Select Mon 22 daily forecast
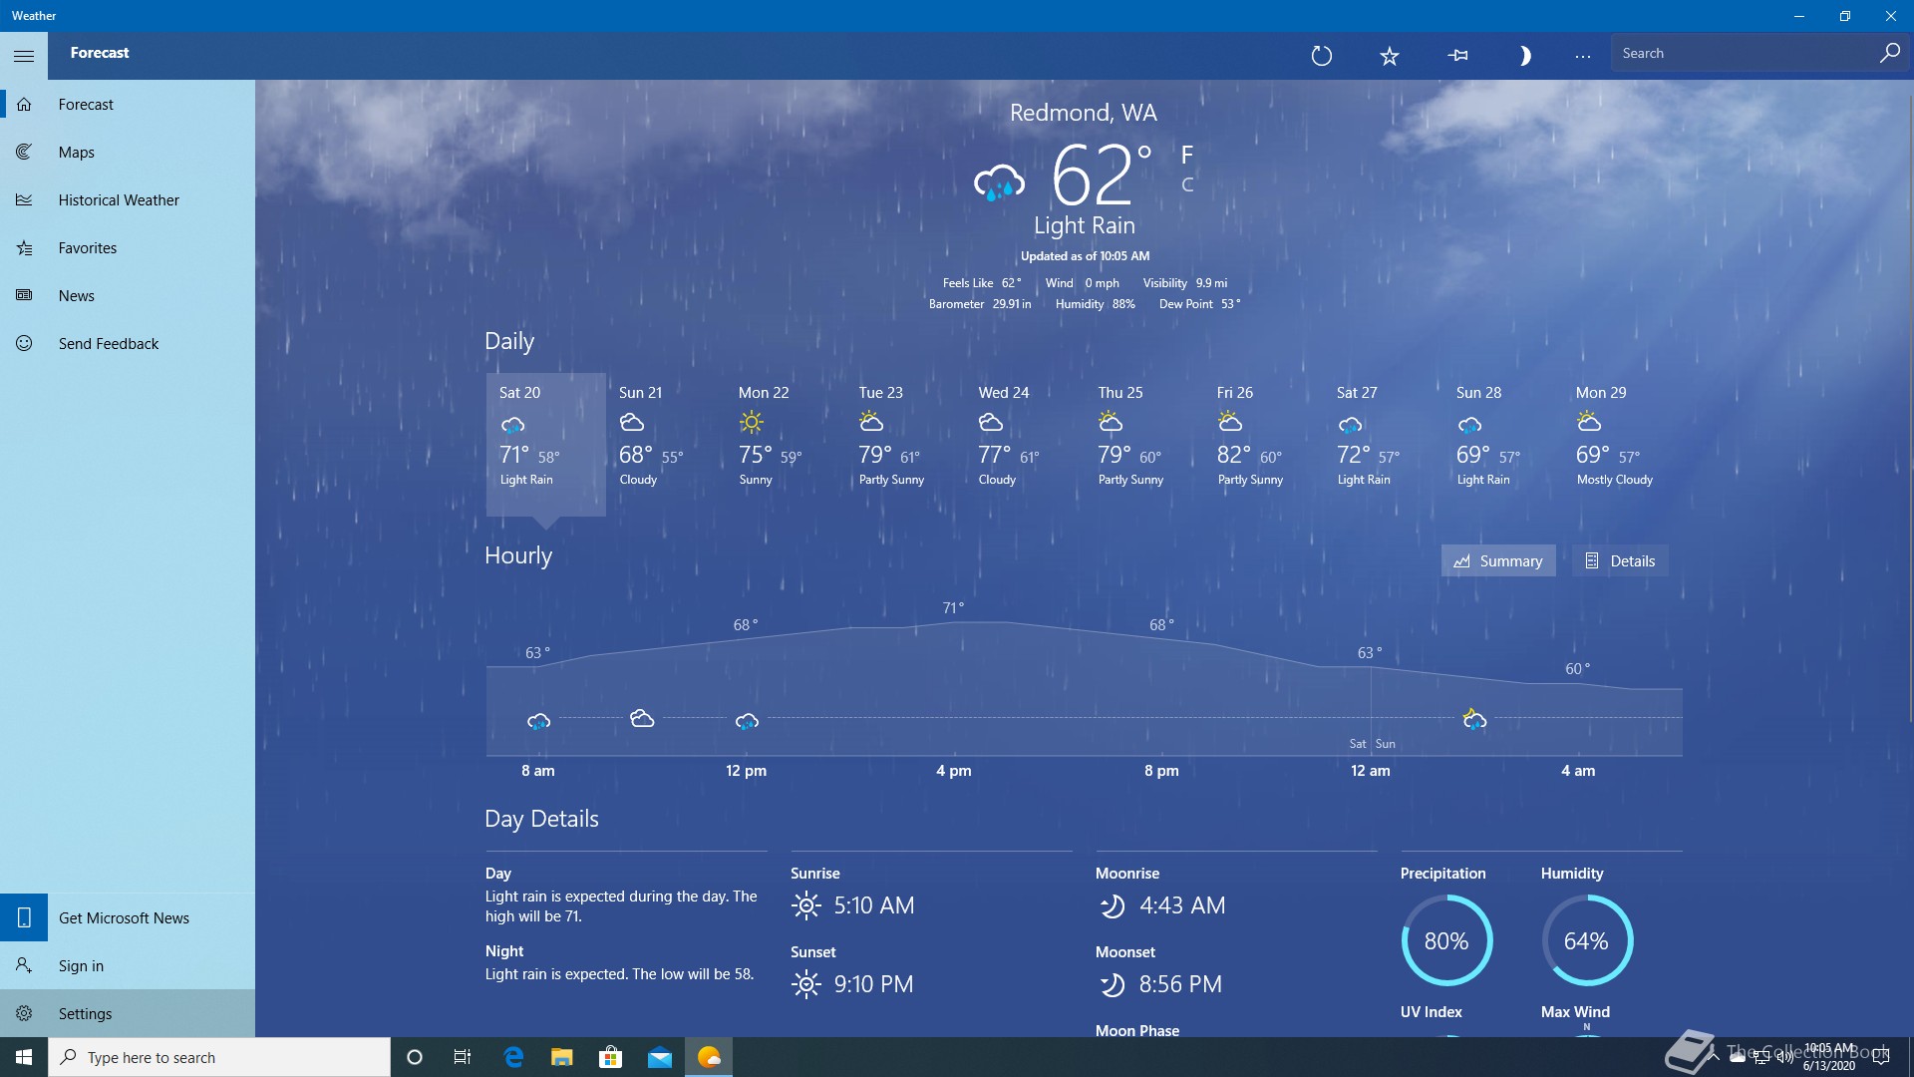Viewport: 1914px width, 1077px height. [785, 444]
